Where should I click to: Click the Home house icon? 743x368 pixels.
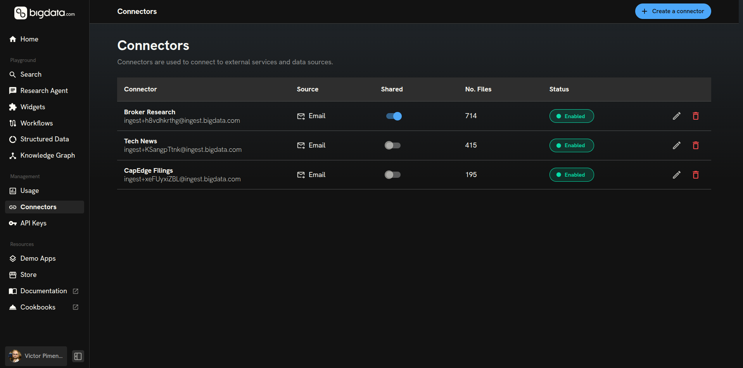(13, 39)
